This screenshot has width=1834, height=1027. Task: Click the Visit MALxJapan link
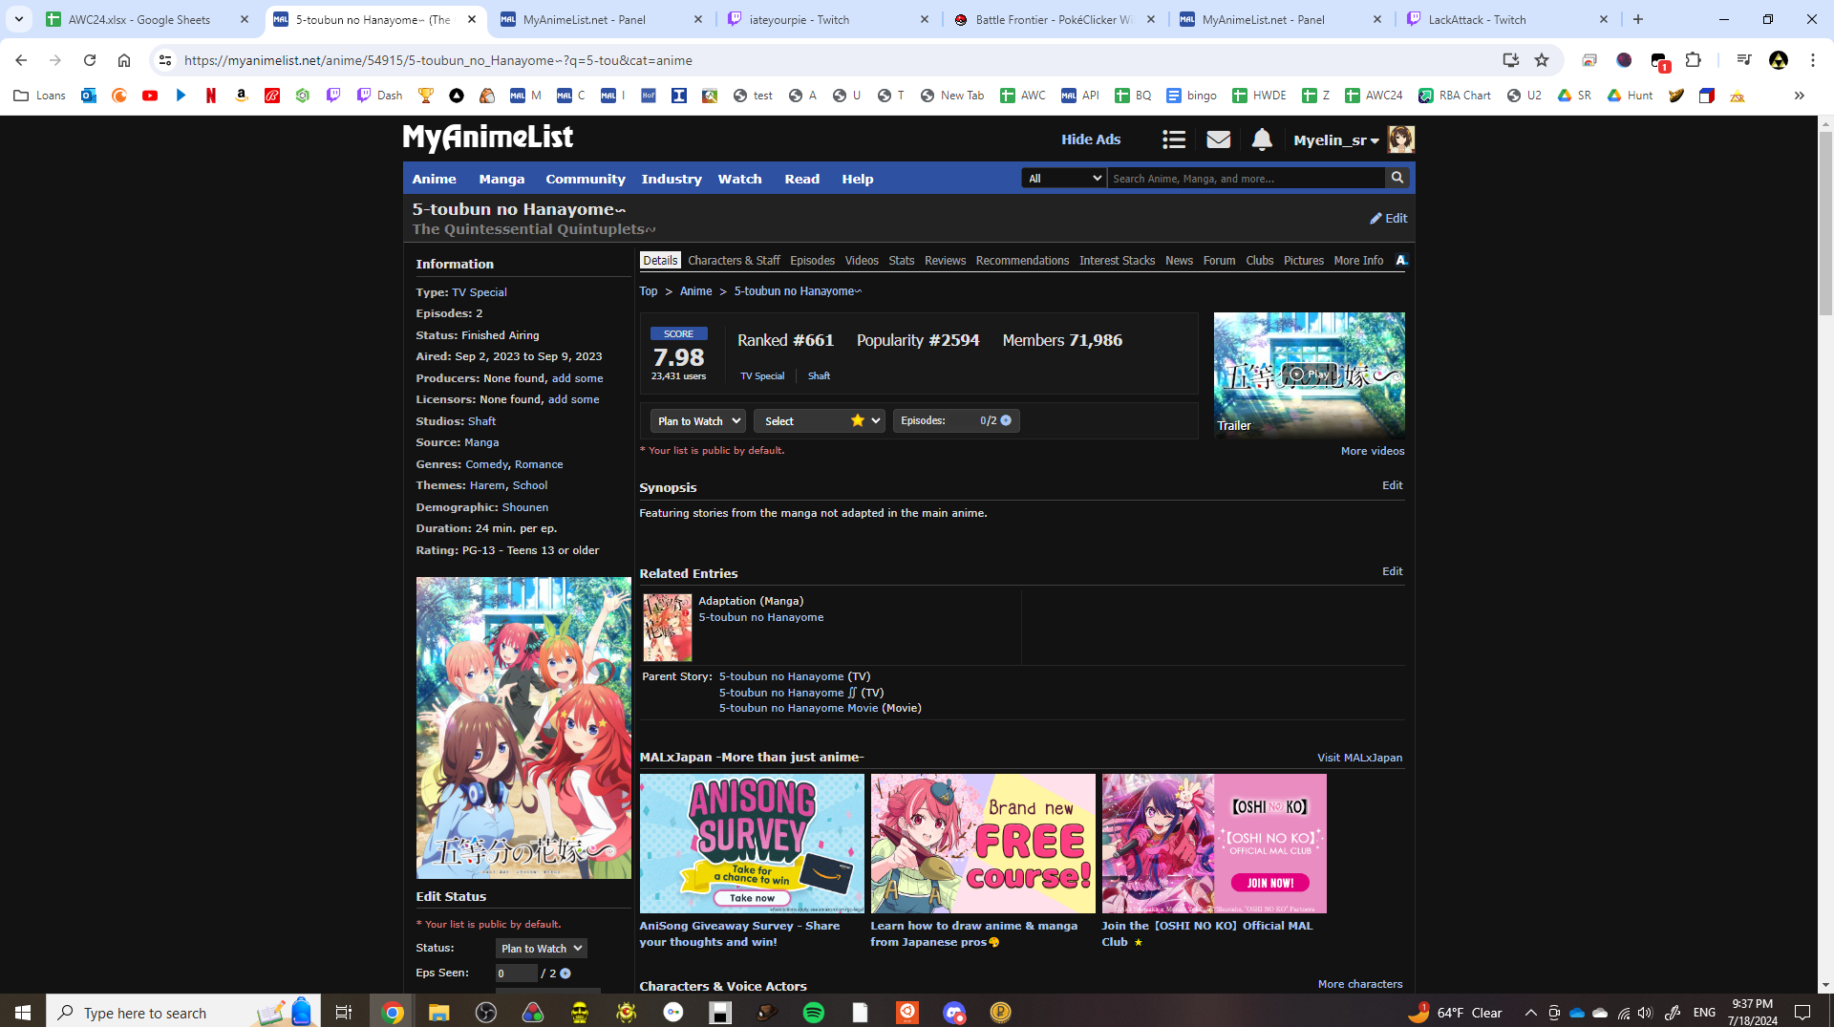pos(1360,758)
